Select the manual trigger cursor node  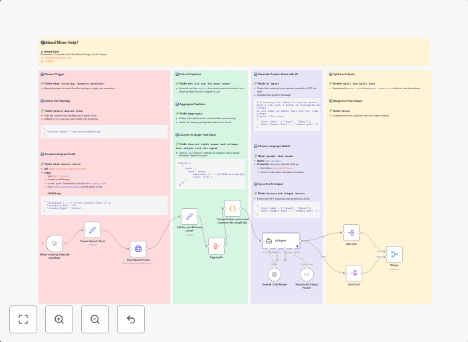55,244
